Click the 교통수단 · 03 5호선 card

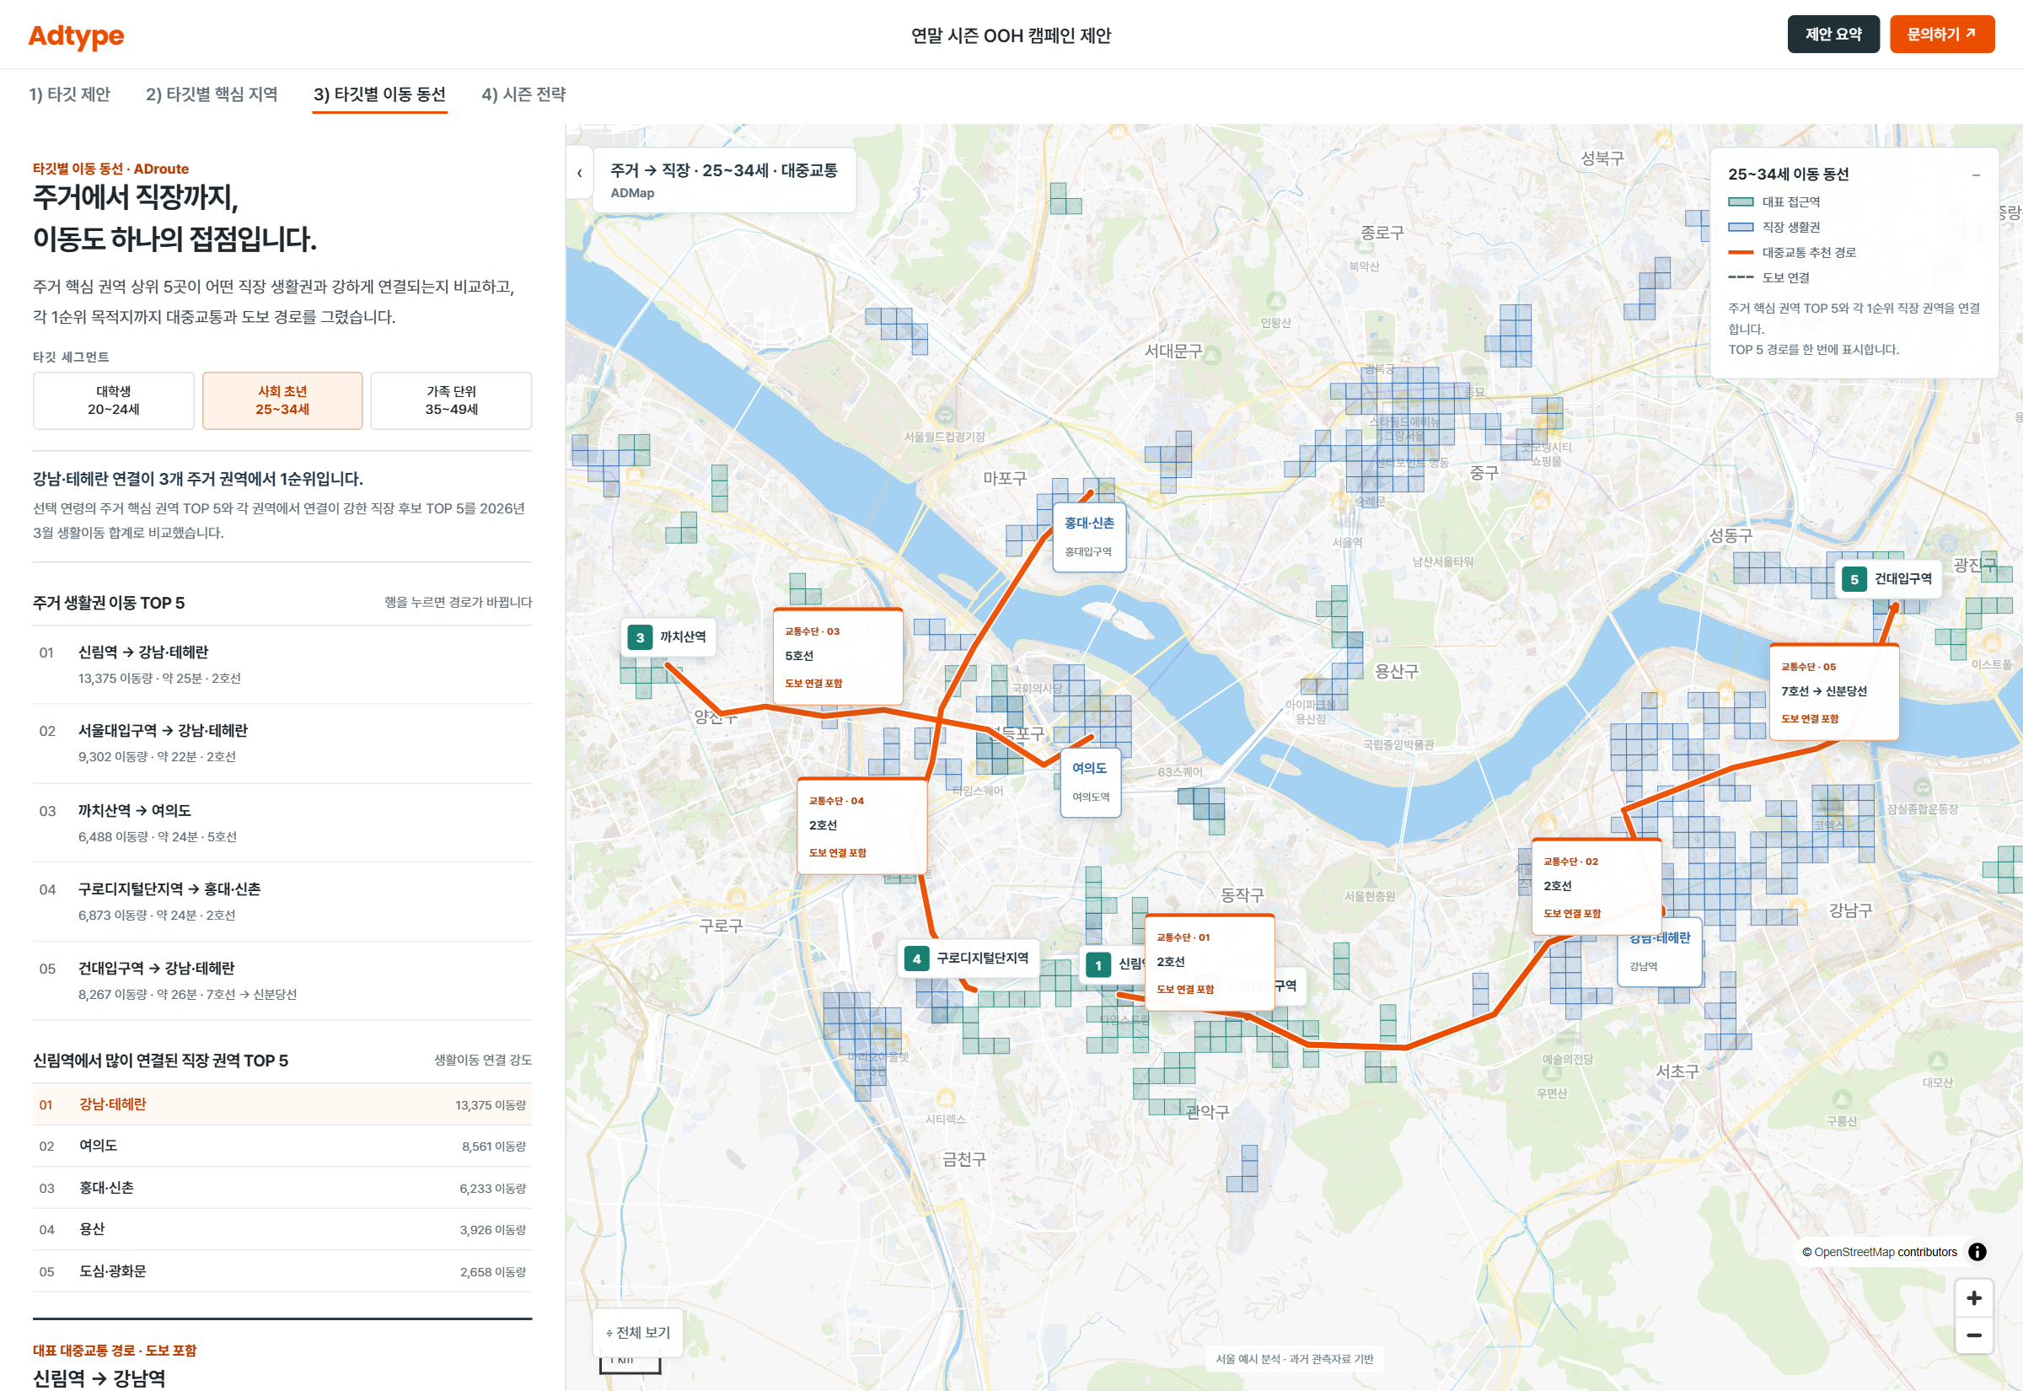pyautogui.click(x=837, y=656)
